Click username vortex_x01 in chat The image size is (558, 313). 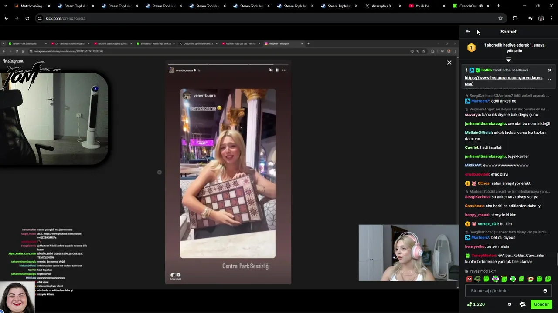(487, 224)
